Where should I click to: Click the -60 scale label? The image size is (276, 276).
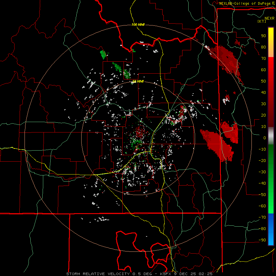pyautogui.click(x=262, y=206)
